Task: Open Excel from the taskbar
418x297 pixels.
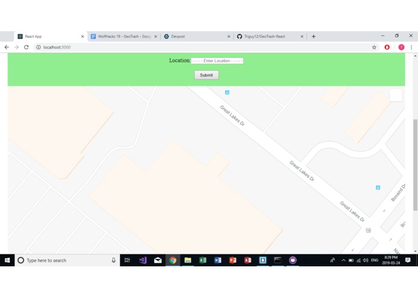Action: coord(203,260)
